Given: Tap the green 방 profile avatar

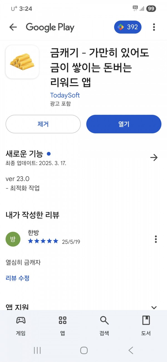Looking at the screenshot, I should (x=13, y=239).
